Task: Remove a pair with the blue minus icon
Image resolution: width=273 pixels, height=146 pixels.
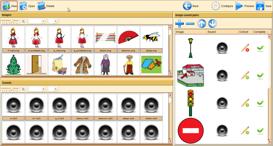Action: pos(190,24)
